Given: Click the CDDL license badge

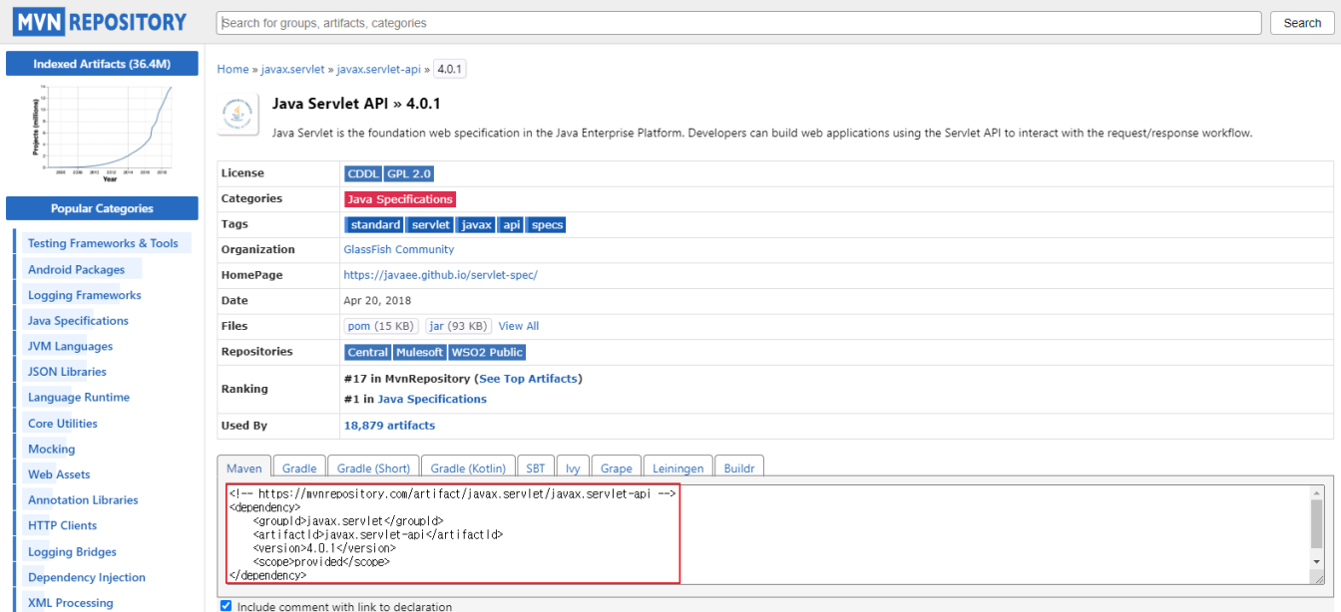Looking at the screenshot, I should click(x=363, y=173).
